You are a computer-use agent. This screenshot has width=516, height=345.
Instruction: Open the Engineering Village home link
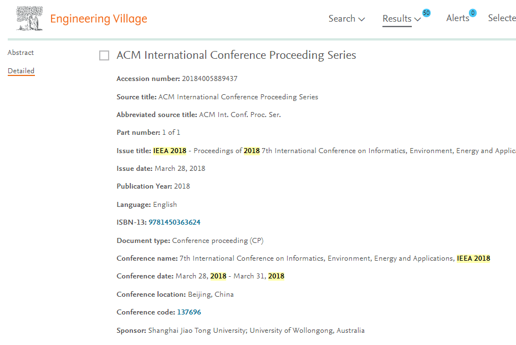(x=99, y=19)
